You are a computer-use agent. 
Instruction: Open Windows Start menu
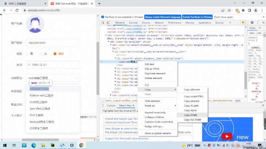click(5, 145)
